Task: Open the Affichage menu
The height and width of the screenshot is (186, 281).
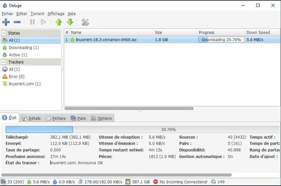Action: (56, 14)
